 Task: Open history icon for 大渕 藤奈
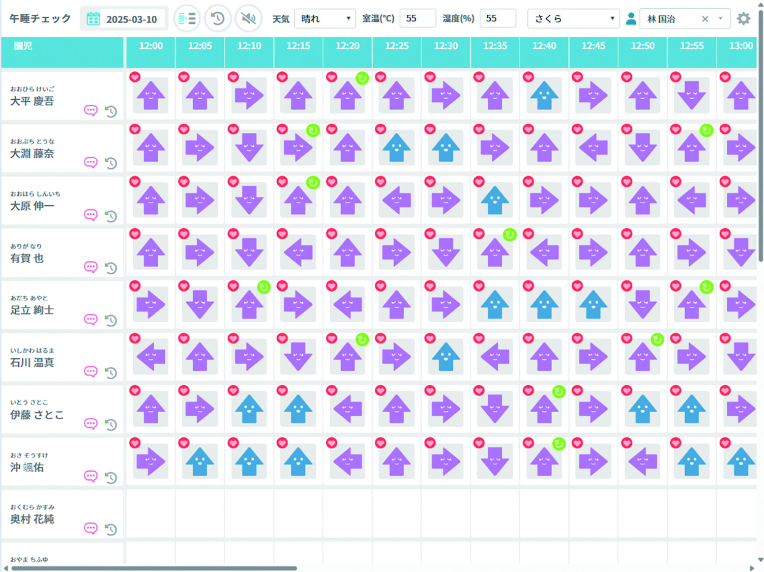click(x=111, y=163)
